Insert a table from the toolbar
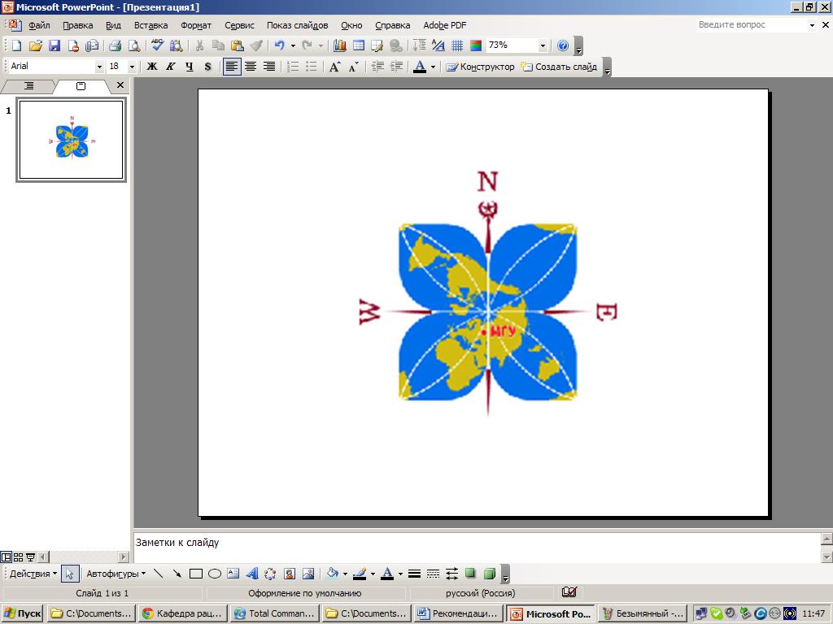The height and width of the screenshot is (624, 833). (359, 45)
